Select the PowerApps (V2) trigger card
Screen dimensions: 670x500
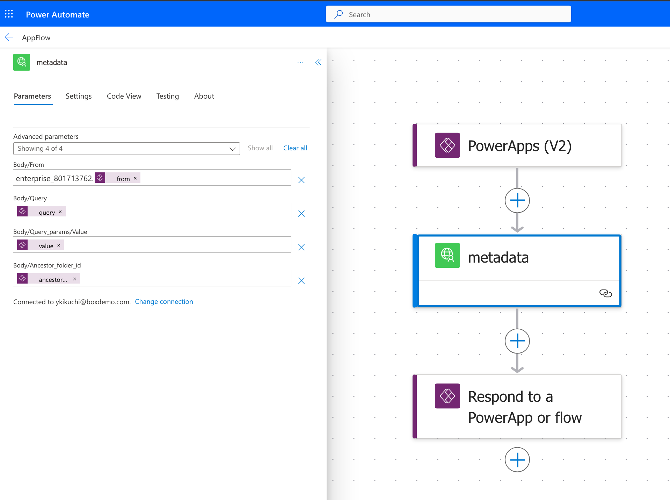[x=517, y=145]
